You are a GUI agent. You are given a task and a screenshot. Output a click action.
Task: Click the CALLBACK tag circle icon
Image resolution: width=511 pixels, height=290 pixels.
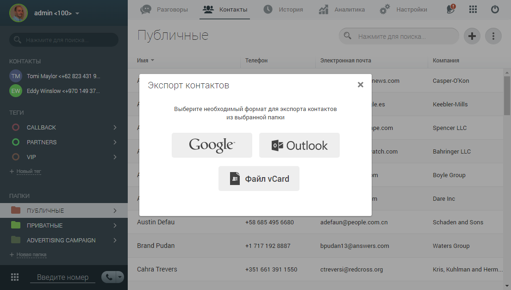click(16, 127)
